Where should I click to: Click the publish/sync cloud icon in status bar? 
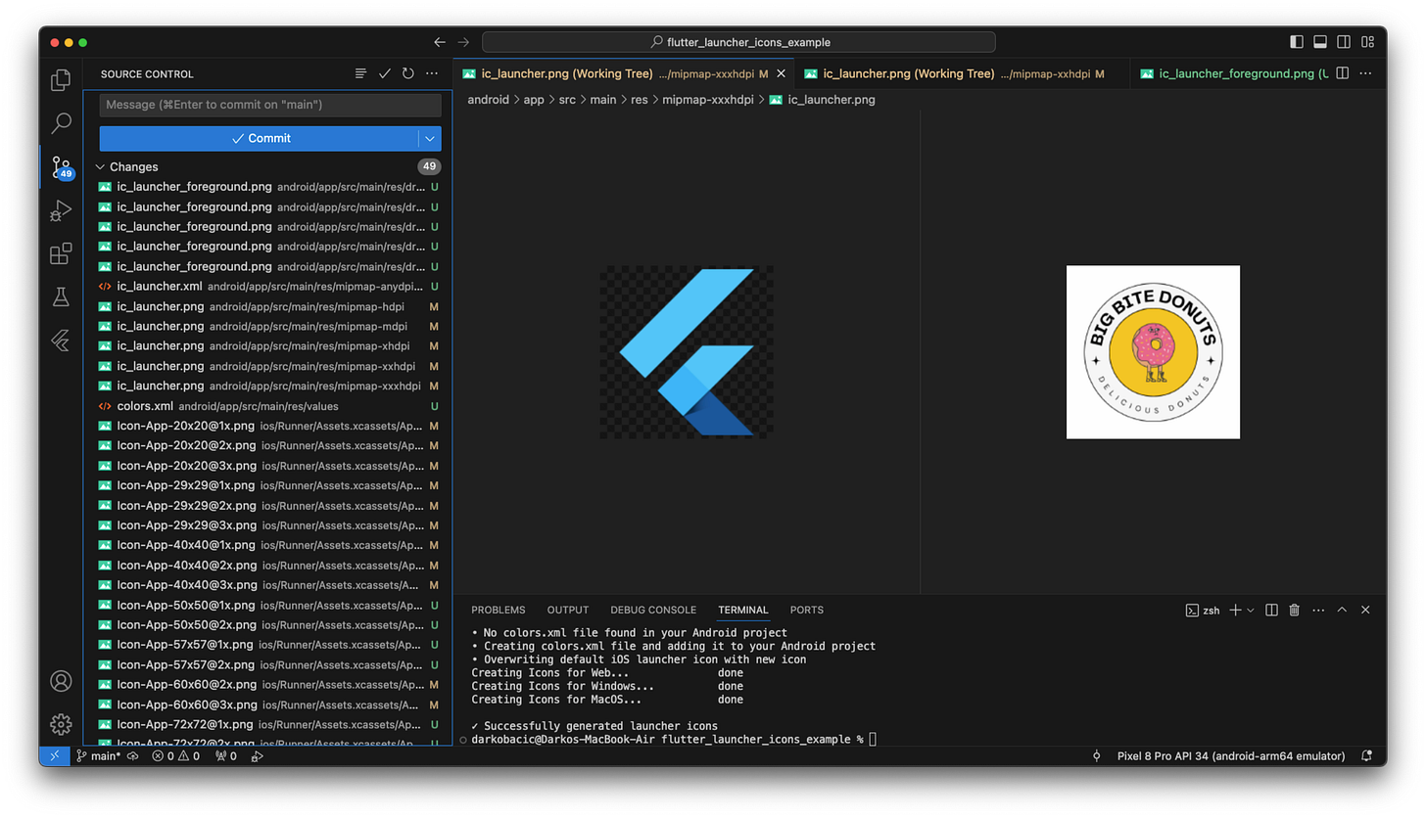[132, 756]
